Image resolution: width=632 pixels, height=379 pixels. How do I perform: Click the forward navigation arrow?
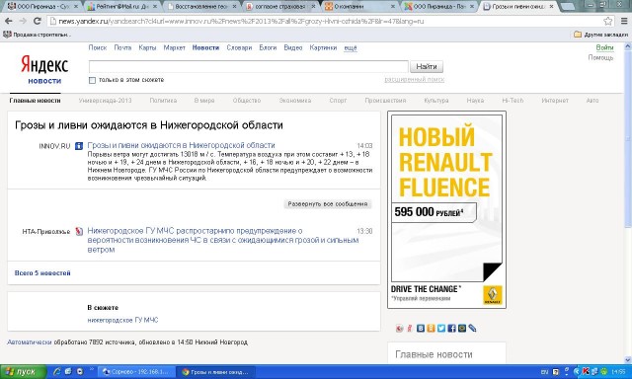click(23, 21)
